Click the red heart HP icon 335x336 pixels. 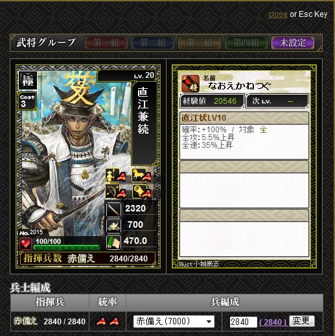click(25, 244)
